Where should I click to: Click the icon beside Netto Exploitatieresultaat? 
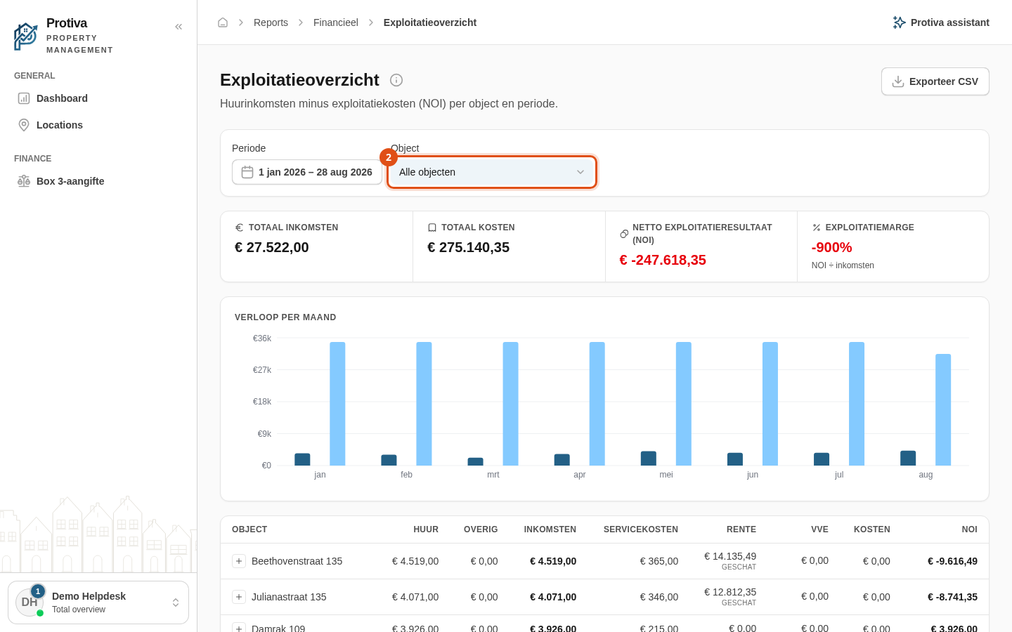(x=624, y=234)
